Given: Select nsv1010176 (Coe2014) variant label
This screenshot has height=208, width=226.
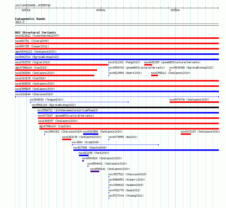Looking at the screenshot, I should (30, 78).
